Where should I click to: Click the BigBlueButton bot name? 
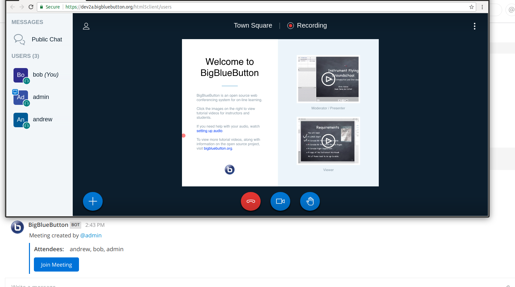48,225
